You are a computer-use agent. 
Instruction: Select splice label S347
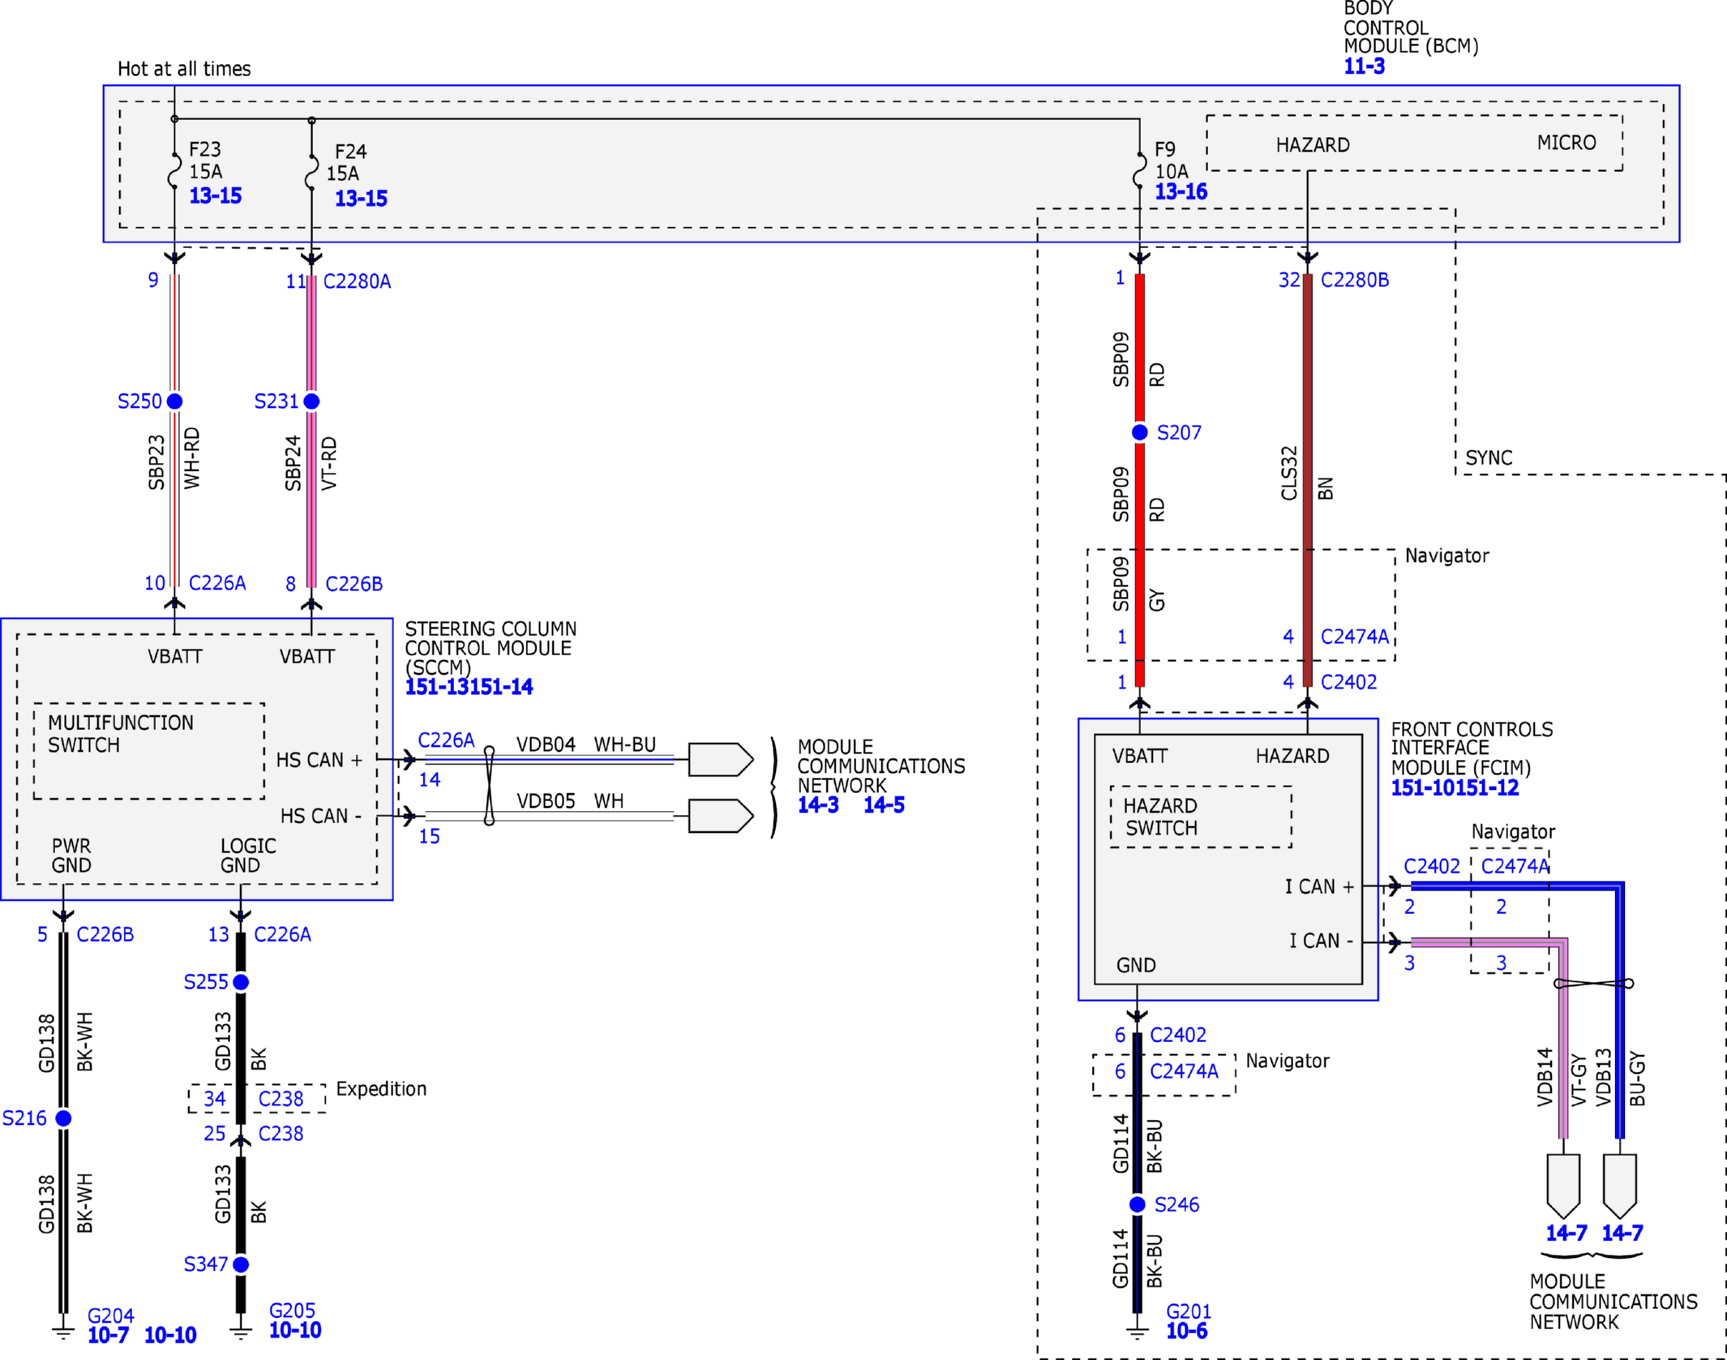click(x=206, y=1264)
